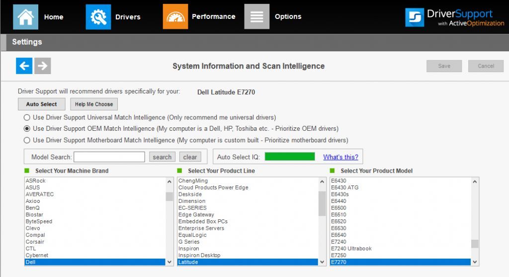Screen dimensions: 509x277
Task: Select E6540 product model
Action: pos(400,235)
